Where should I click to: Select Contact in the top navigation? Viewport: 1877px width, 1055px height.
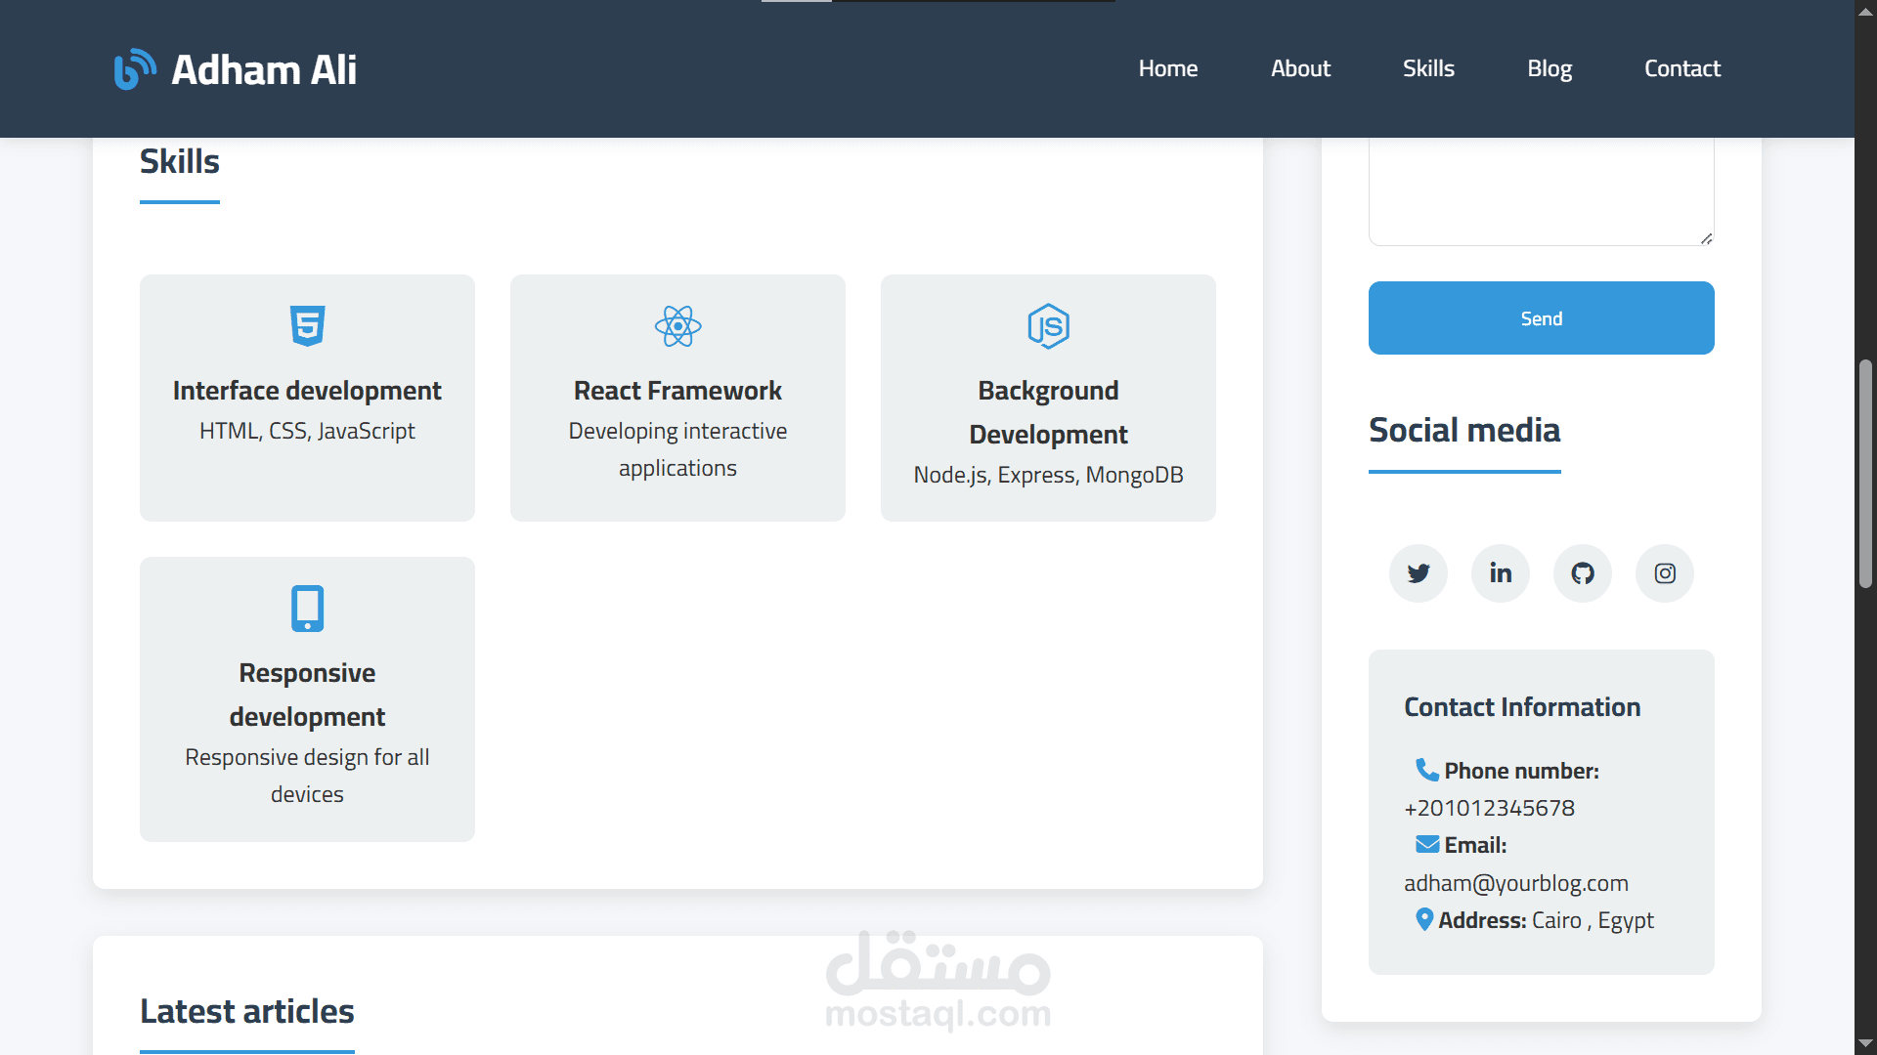tap(1681, 68)
